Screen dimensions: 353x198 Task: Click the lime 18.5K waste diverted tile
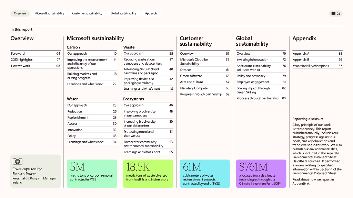coord(148,174)
